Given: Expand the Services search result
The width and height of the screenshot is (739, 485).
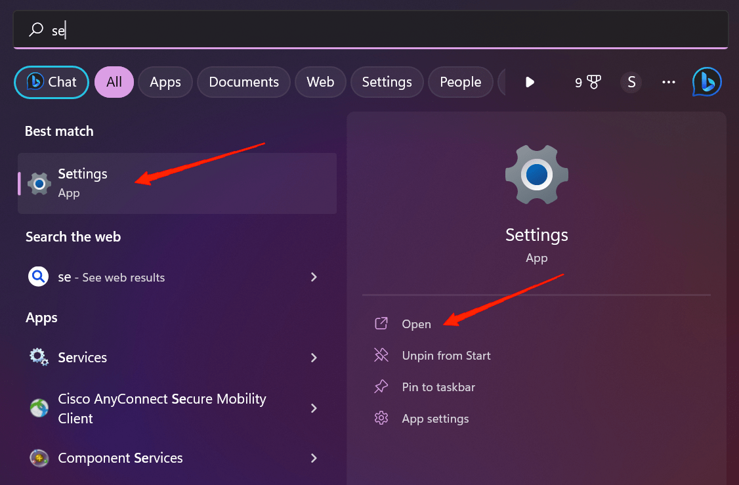Looking at the screenshot, I should click(x=314, y=358).
